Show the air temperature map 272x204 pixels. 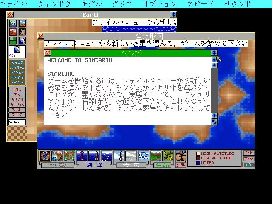click(x=119, y=156)
